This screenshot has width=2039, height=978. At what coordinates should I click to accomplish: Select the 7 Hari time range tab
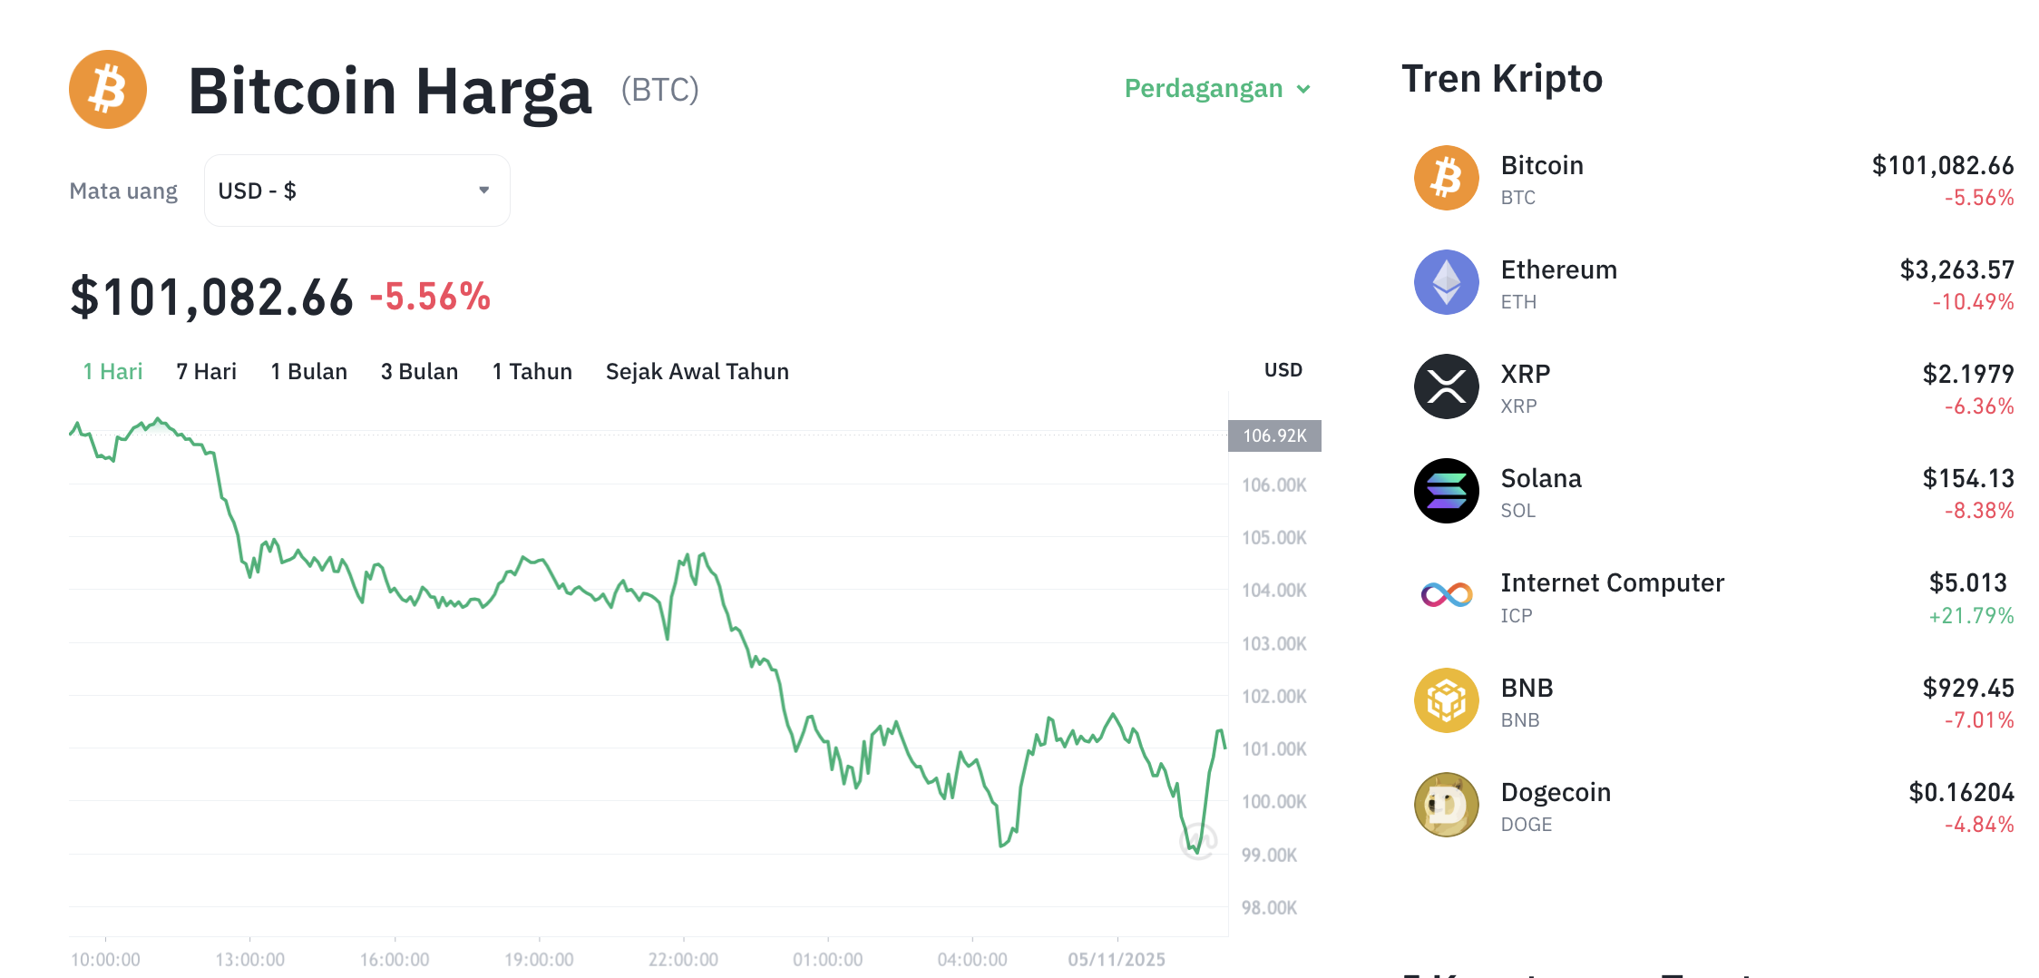(x=206, y=370)
